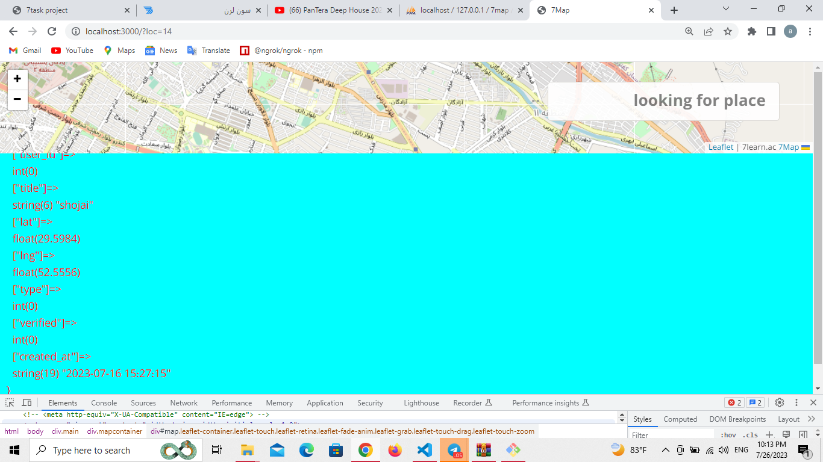Open Telegram from the taskbar
Viewport: 823px width, 462px height.
(454, 450)
